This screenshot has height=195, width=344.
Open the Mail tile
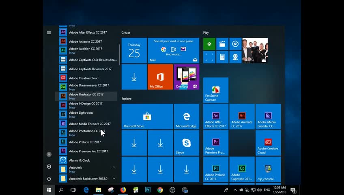(x=173, y=50)
